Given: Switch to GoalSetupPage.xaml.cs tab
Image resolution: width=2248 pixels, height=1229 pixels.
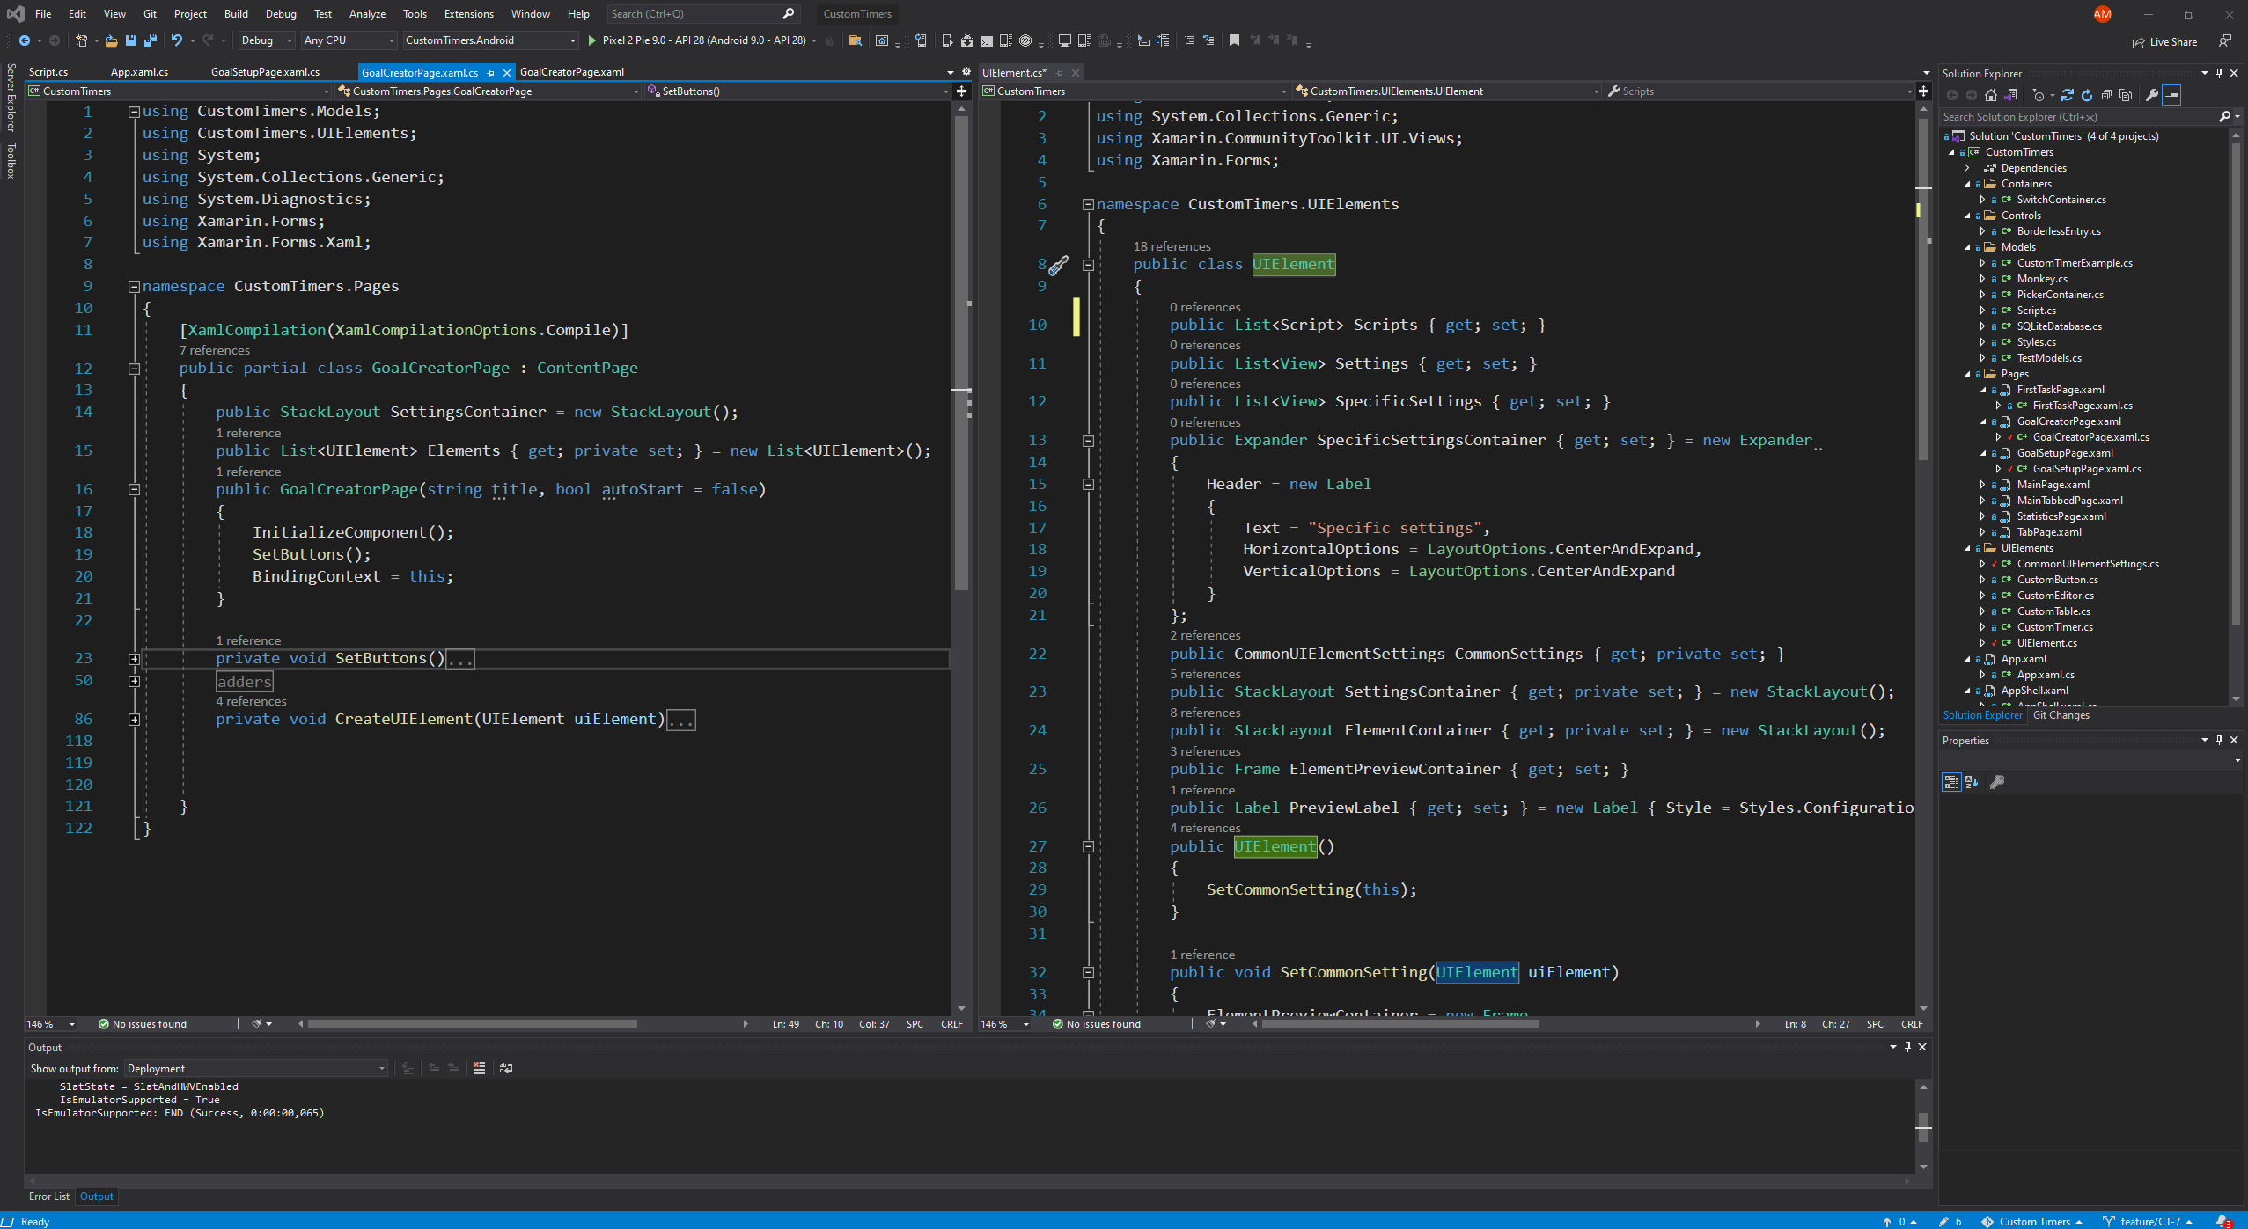Looking at the screenshot, I should [x=265, y=72].
